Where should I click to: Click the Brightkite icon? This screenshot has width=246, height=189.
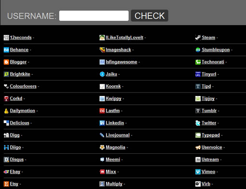tap(6, 74)
